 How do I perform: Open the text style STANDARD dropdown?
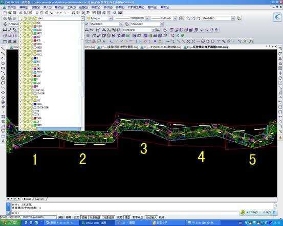(x=121, y=24)
